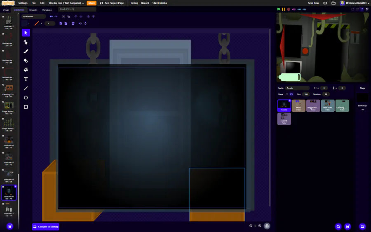Select the Fill bucket tool
371x232 pixels.
(26, 70)
